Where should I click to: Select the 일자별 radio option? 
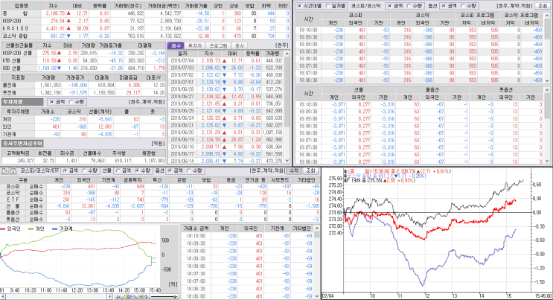(x=336, y=6)
